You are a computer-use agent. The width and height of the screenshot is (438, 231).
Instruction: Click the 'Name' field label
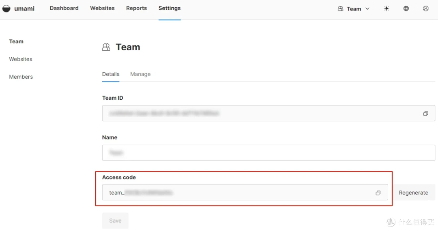(x=110, y=137)
